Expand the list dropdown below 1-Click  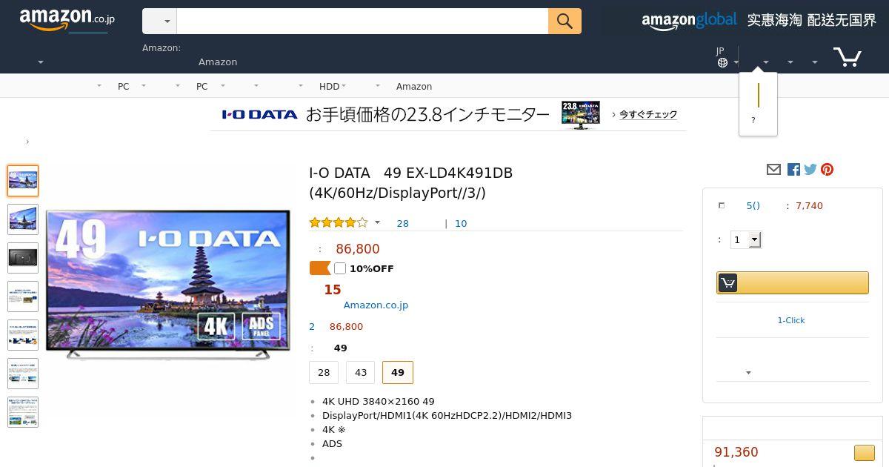[x=748, y=373]
